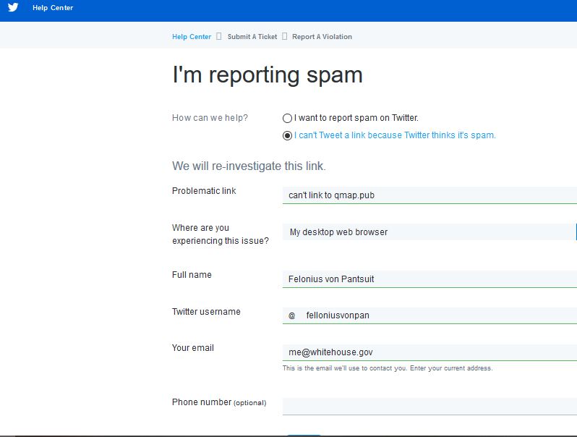Select 'I can't Tweet a link' radio option

287,135
